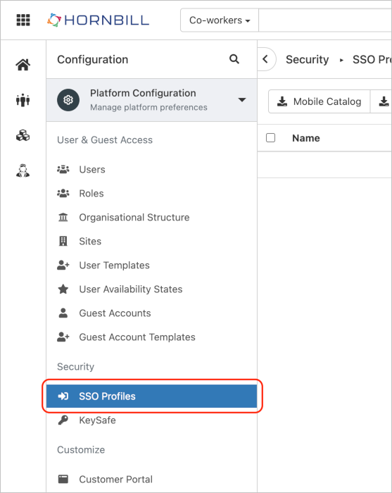Image resolution: width=392 pixels, height=493 pixels.
Task: Toggle the select-all checkbox beside Name
Action: tap(270, 138)
